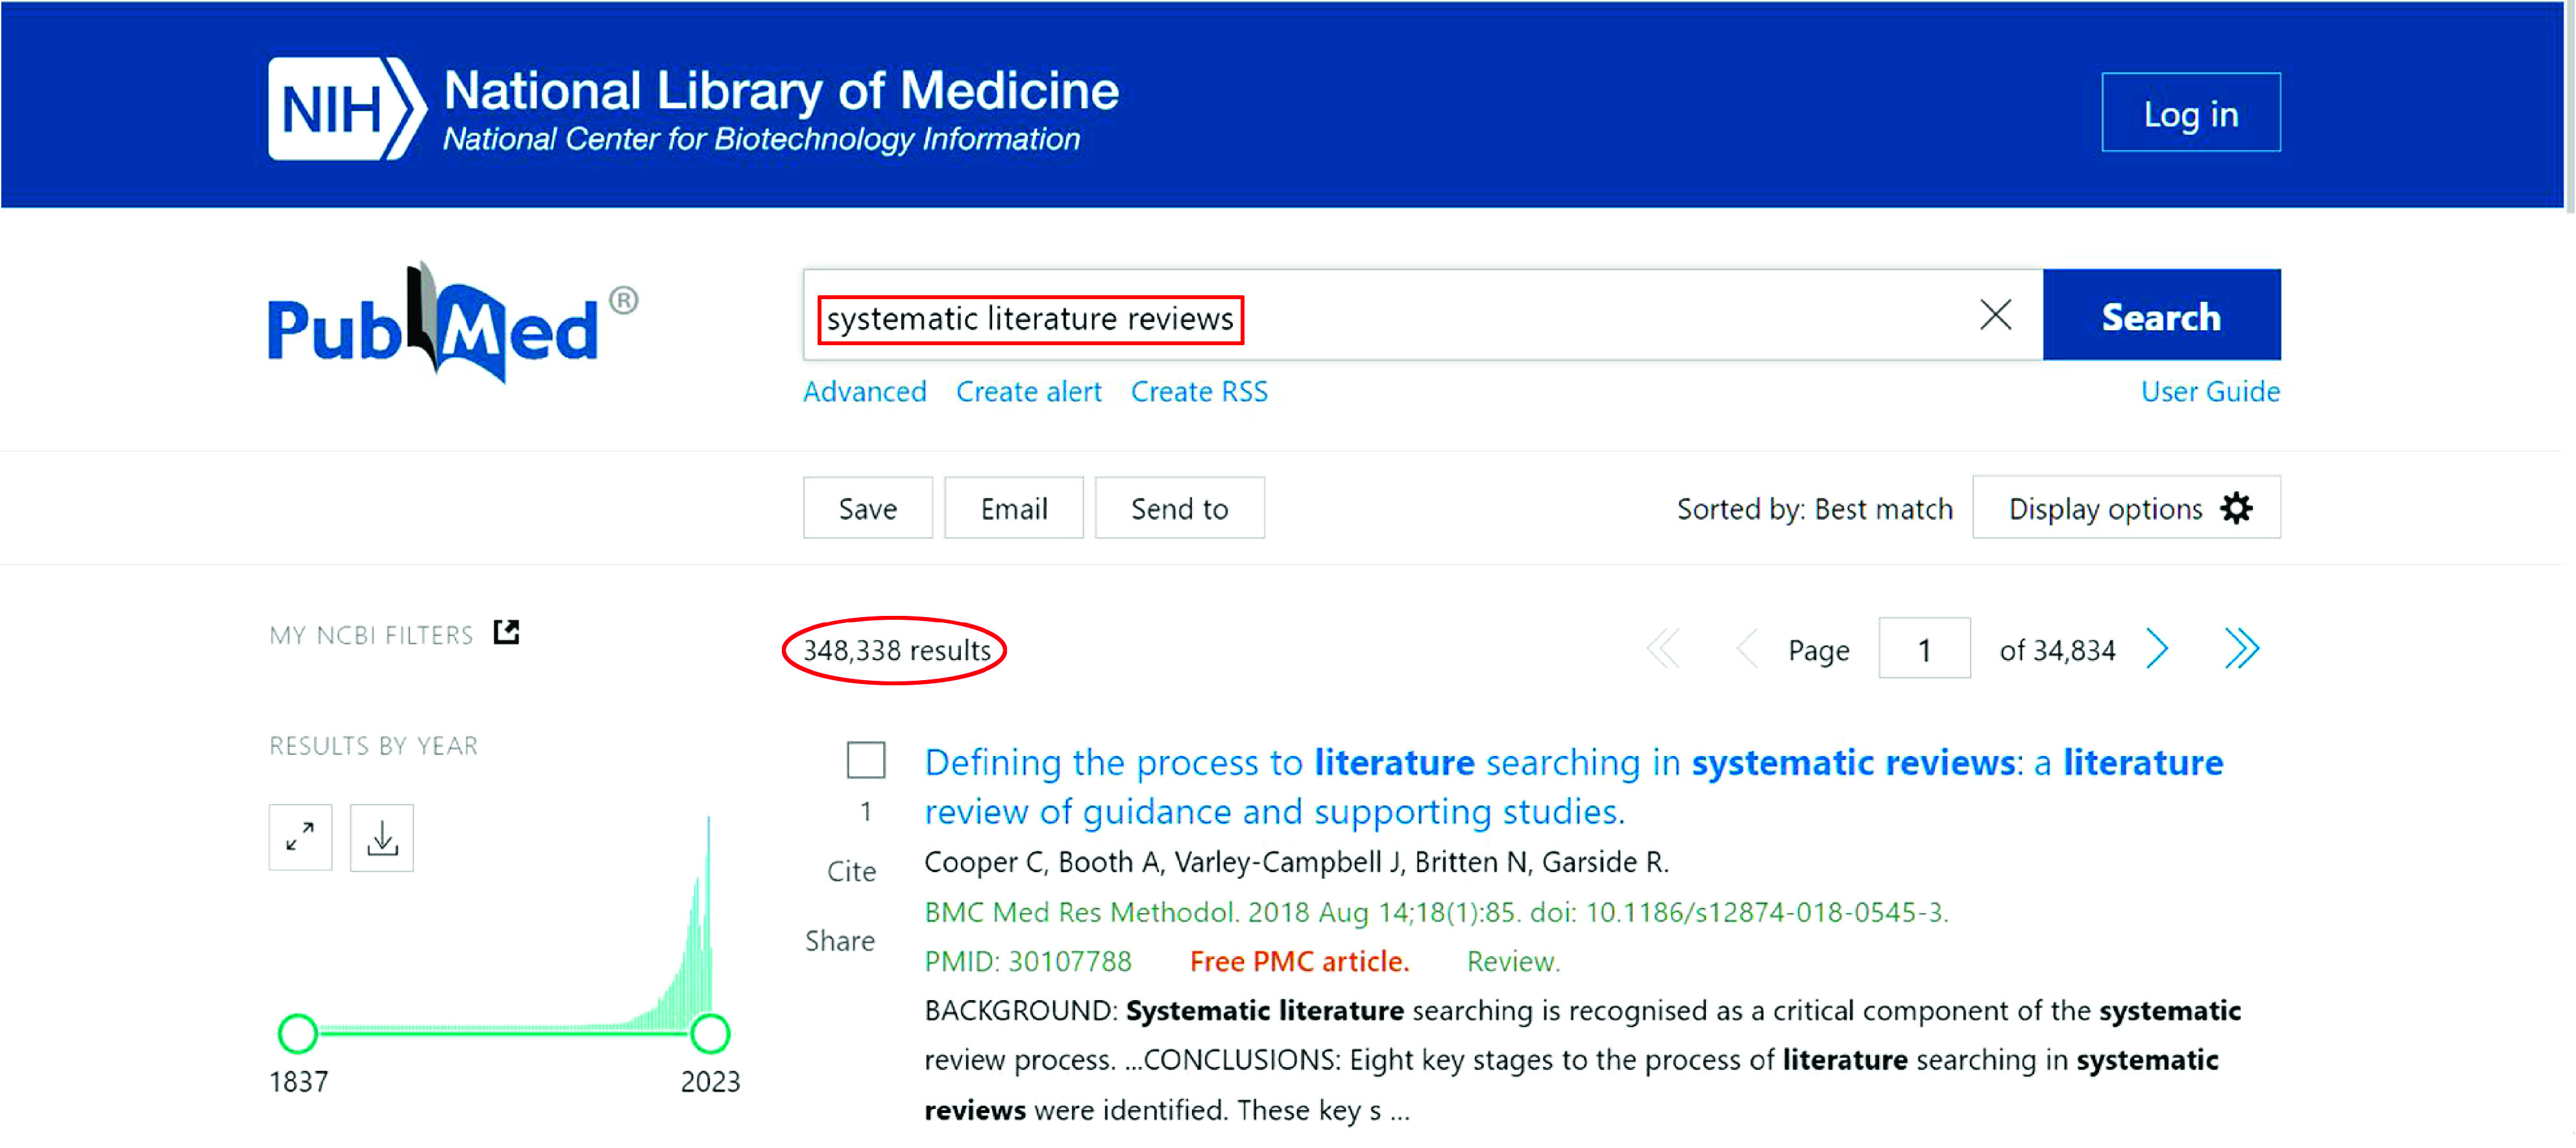Click Create alert link
Screen dimensions: 2576x1148
click(x=1028, y=392)
